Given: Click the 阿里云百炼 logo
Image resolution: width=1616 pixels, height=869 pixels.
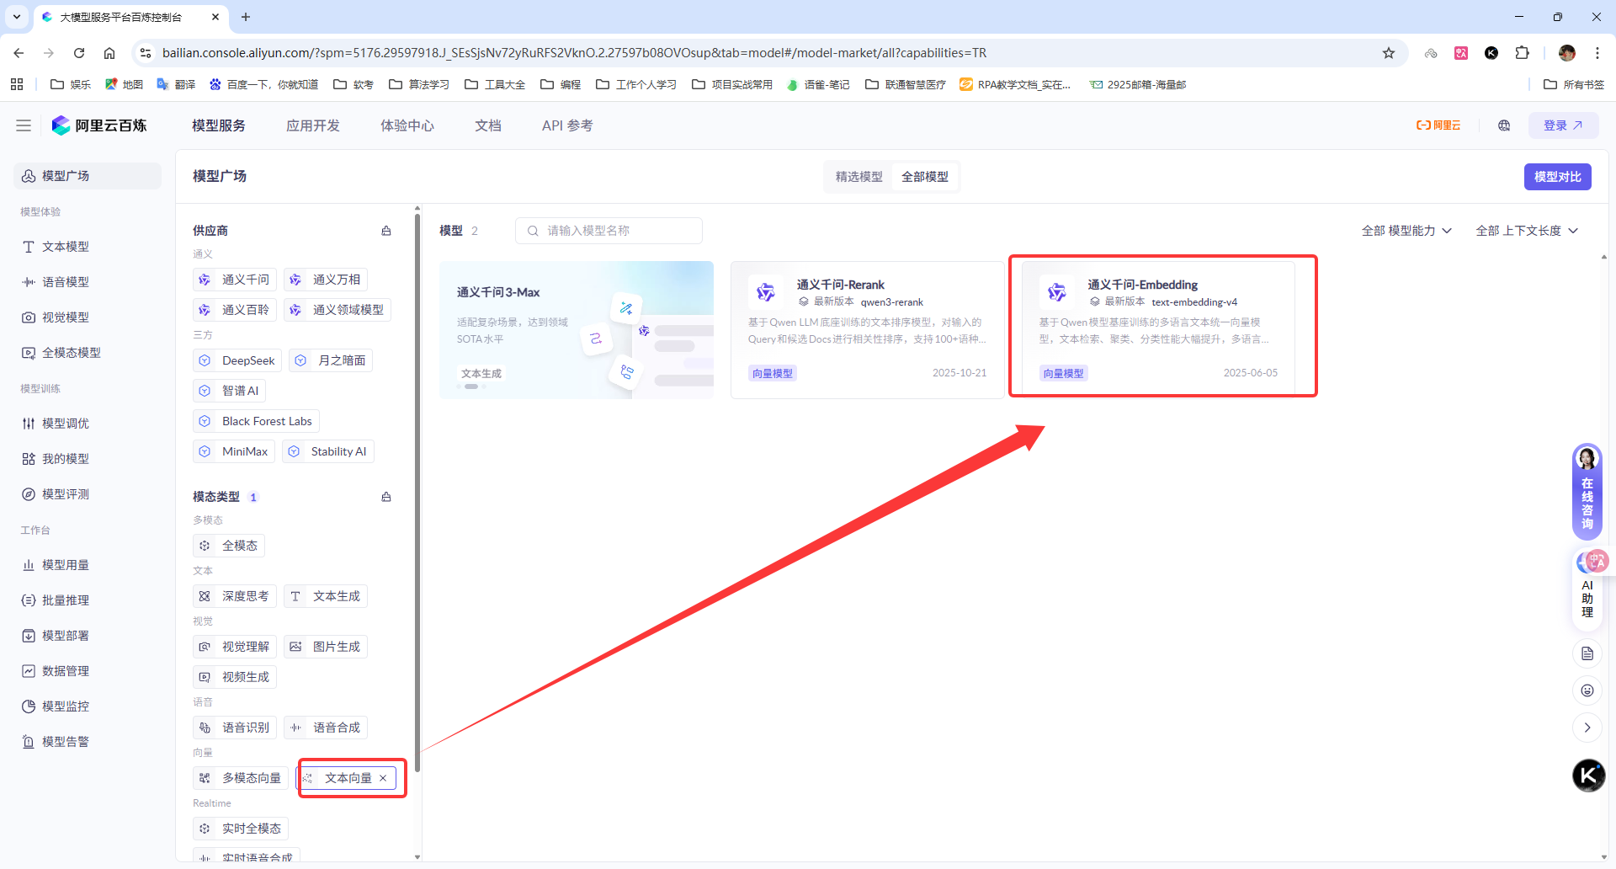Looking at the screenshot, I should coord(99,125).
